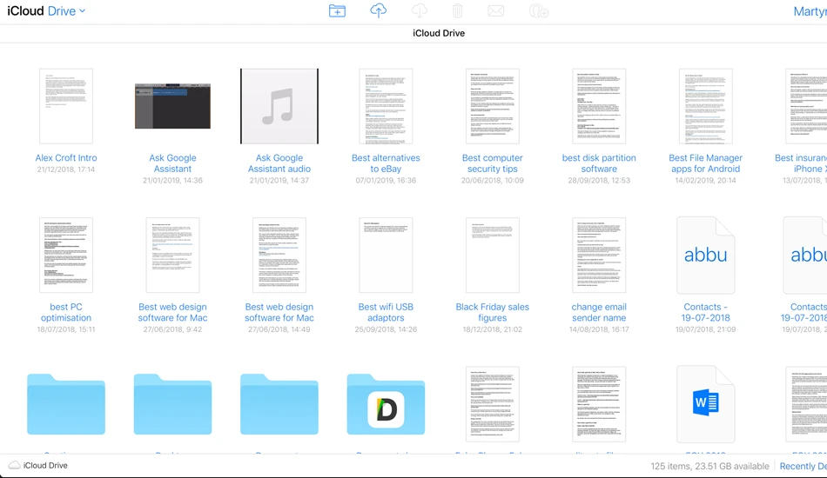Image resolution: width=827 pixels, height=478 pixels.
Task: Click the Upload to iCloud icon
Action: click(x=378, y=10)
